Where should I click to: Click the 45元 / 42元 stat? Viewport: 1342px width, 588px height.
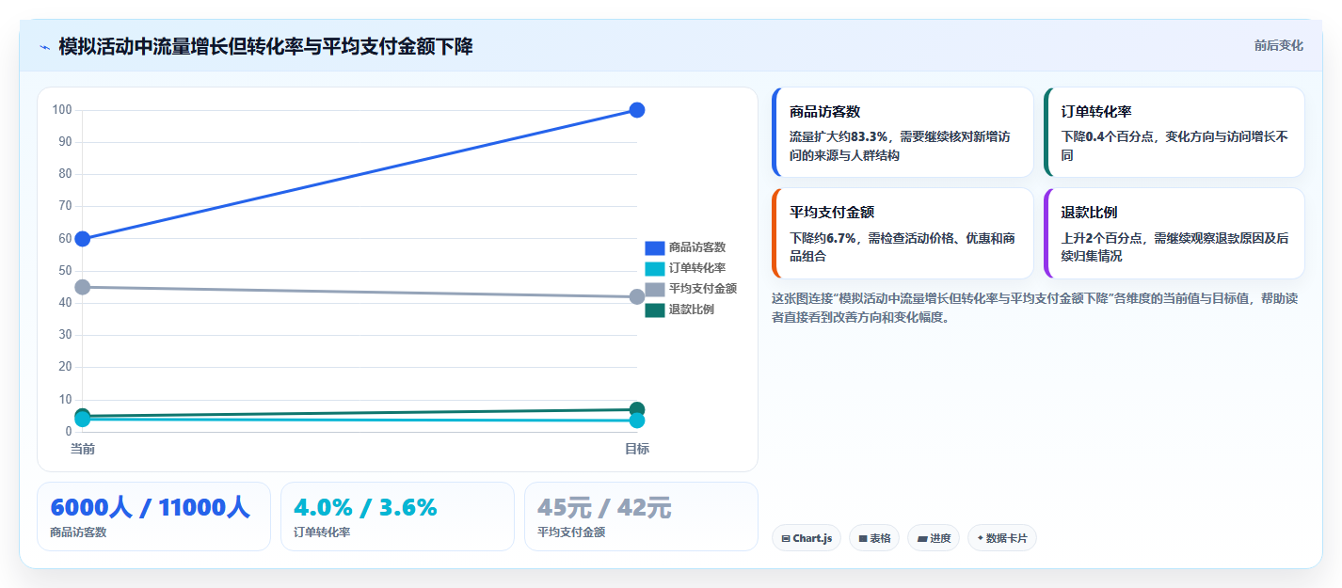(x=604, y=508)
